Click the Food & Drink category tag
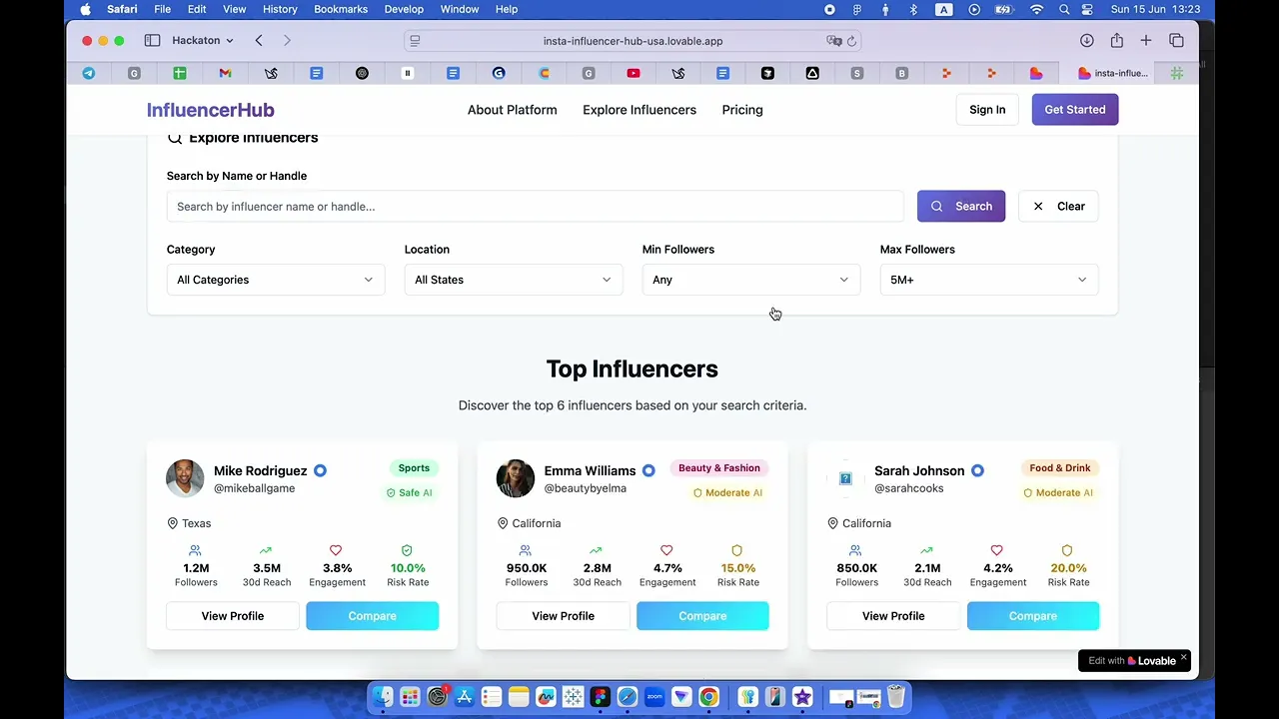The height and width of the screenshot is (719, 1279). point(1060,468)
